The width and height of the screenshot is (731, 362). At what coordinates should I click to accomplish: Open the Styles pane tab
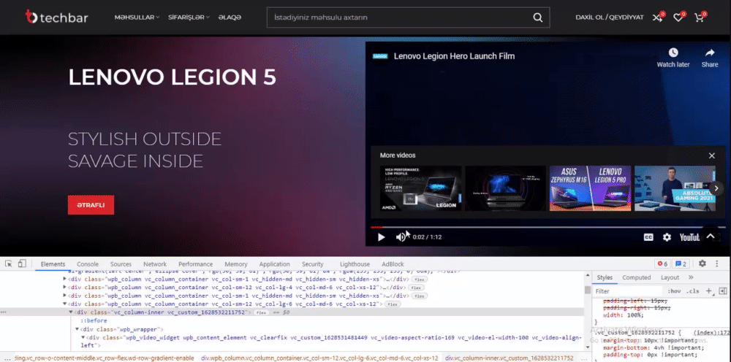(605, 277)
